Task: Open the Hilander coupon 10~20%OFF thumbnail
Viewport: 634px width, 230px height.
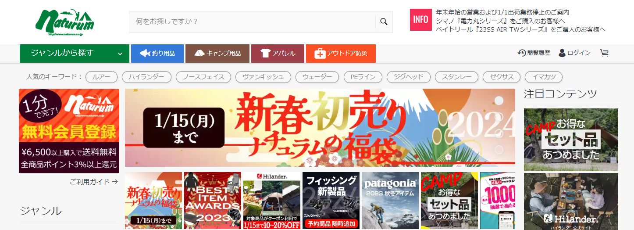Action: (x=272, y=201)
